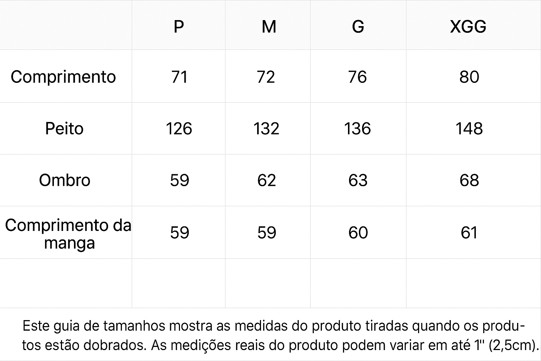Select the Peito row label
Image resolution: width=541 pixels, height=361 pixels.
[64, 128]
